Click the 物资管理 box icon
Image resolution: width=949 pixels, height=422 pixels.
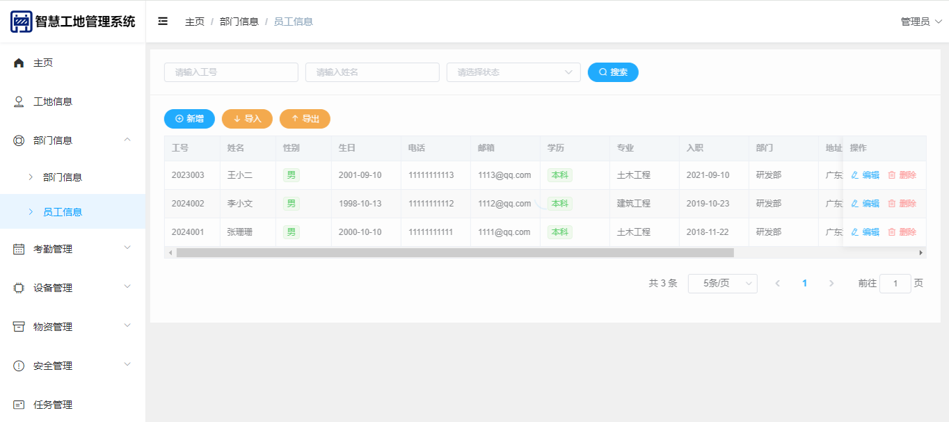tap(19, 327)
